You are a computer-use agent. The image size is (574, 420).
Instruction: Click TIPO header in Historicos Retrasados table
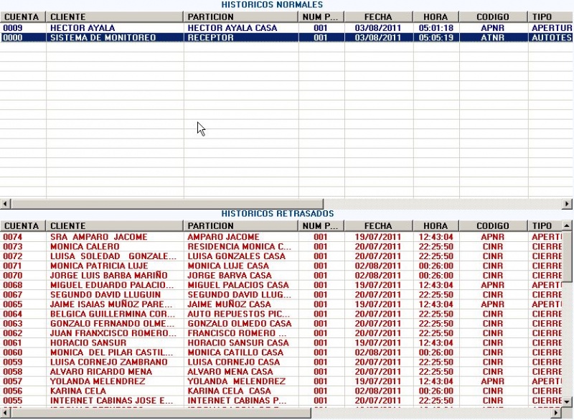(542, 225)
